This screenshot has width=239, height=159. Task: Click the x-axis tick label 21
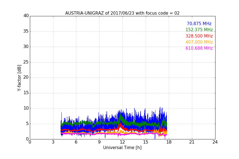click(x=192, y=142)
